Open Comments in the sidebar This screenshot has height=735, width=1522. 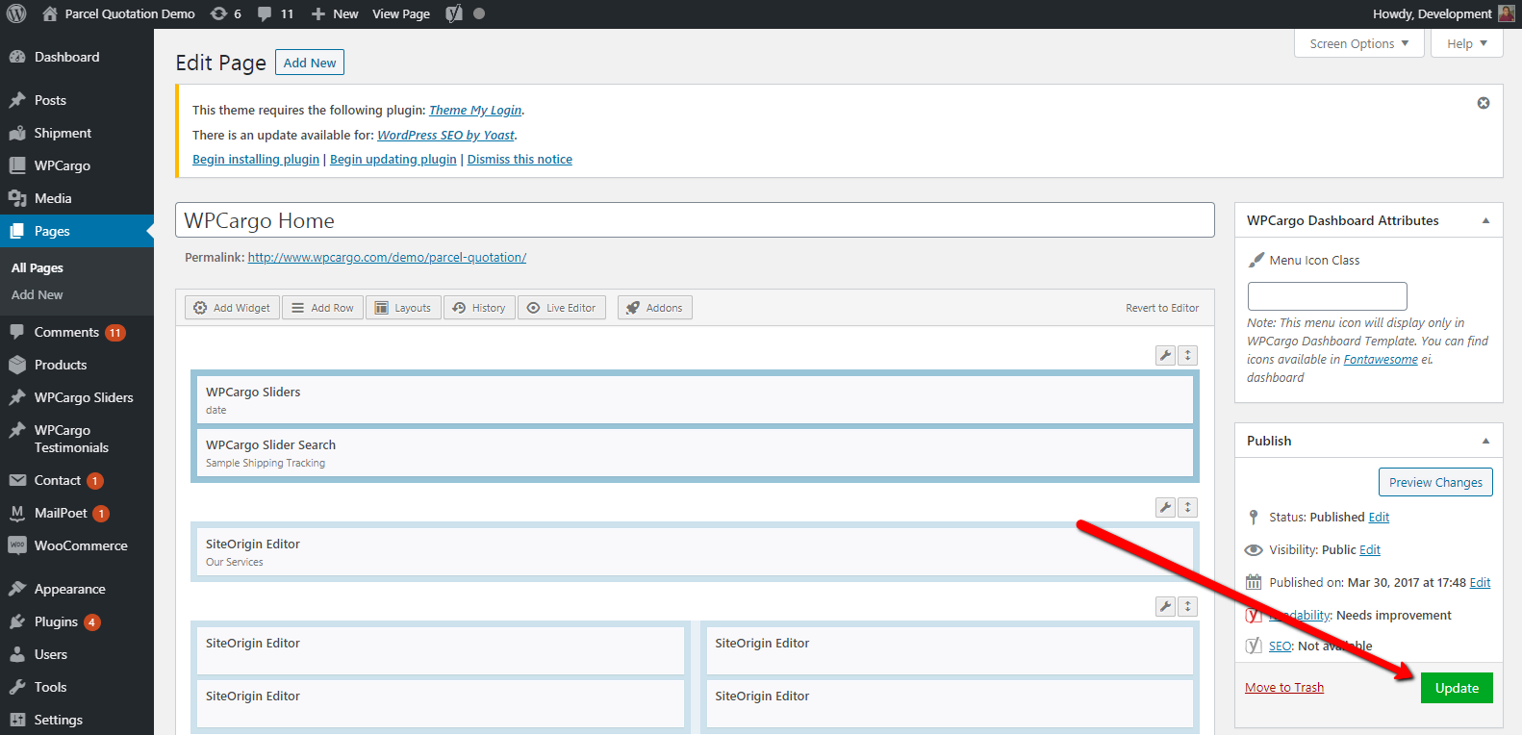coord(77,332)
